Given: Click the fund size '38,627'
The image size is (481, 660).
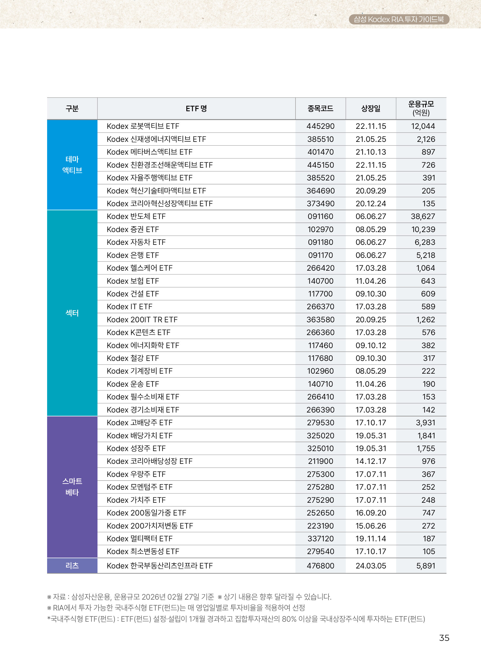Looking at the screenshot, I should tap(423, 217).
